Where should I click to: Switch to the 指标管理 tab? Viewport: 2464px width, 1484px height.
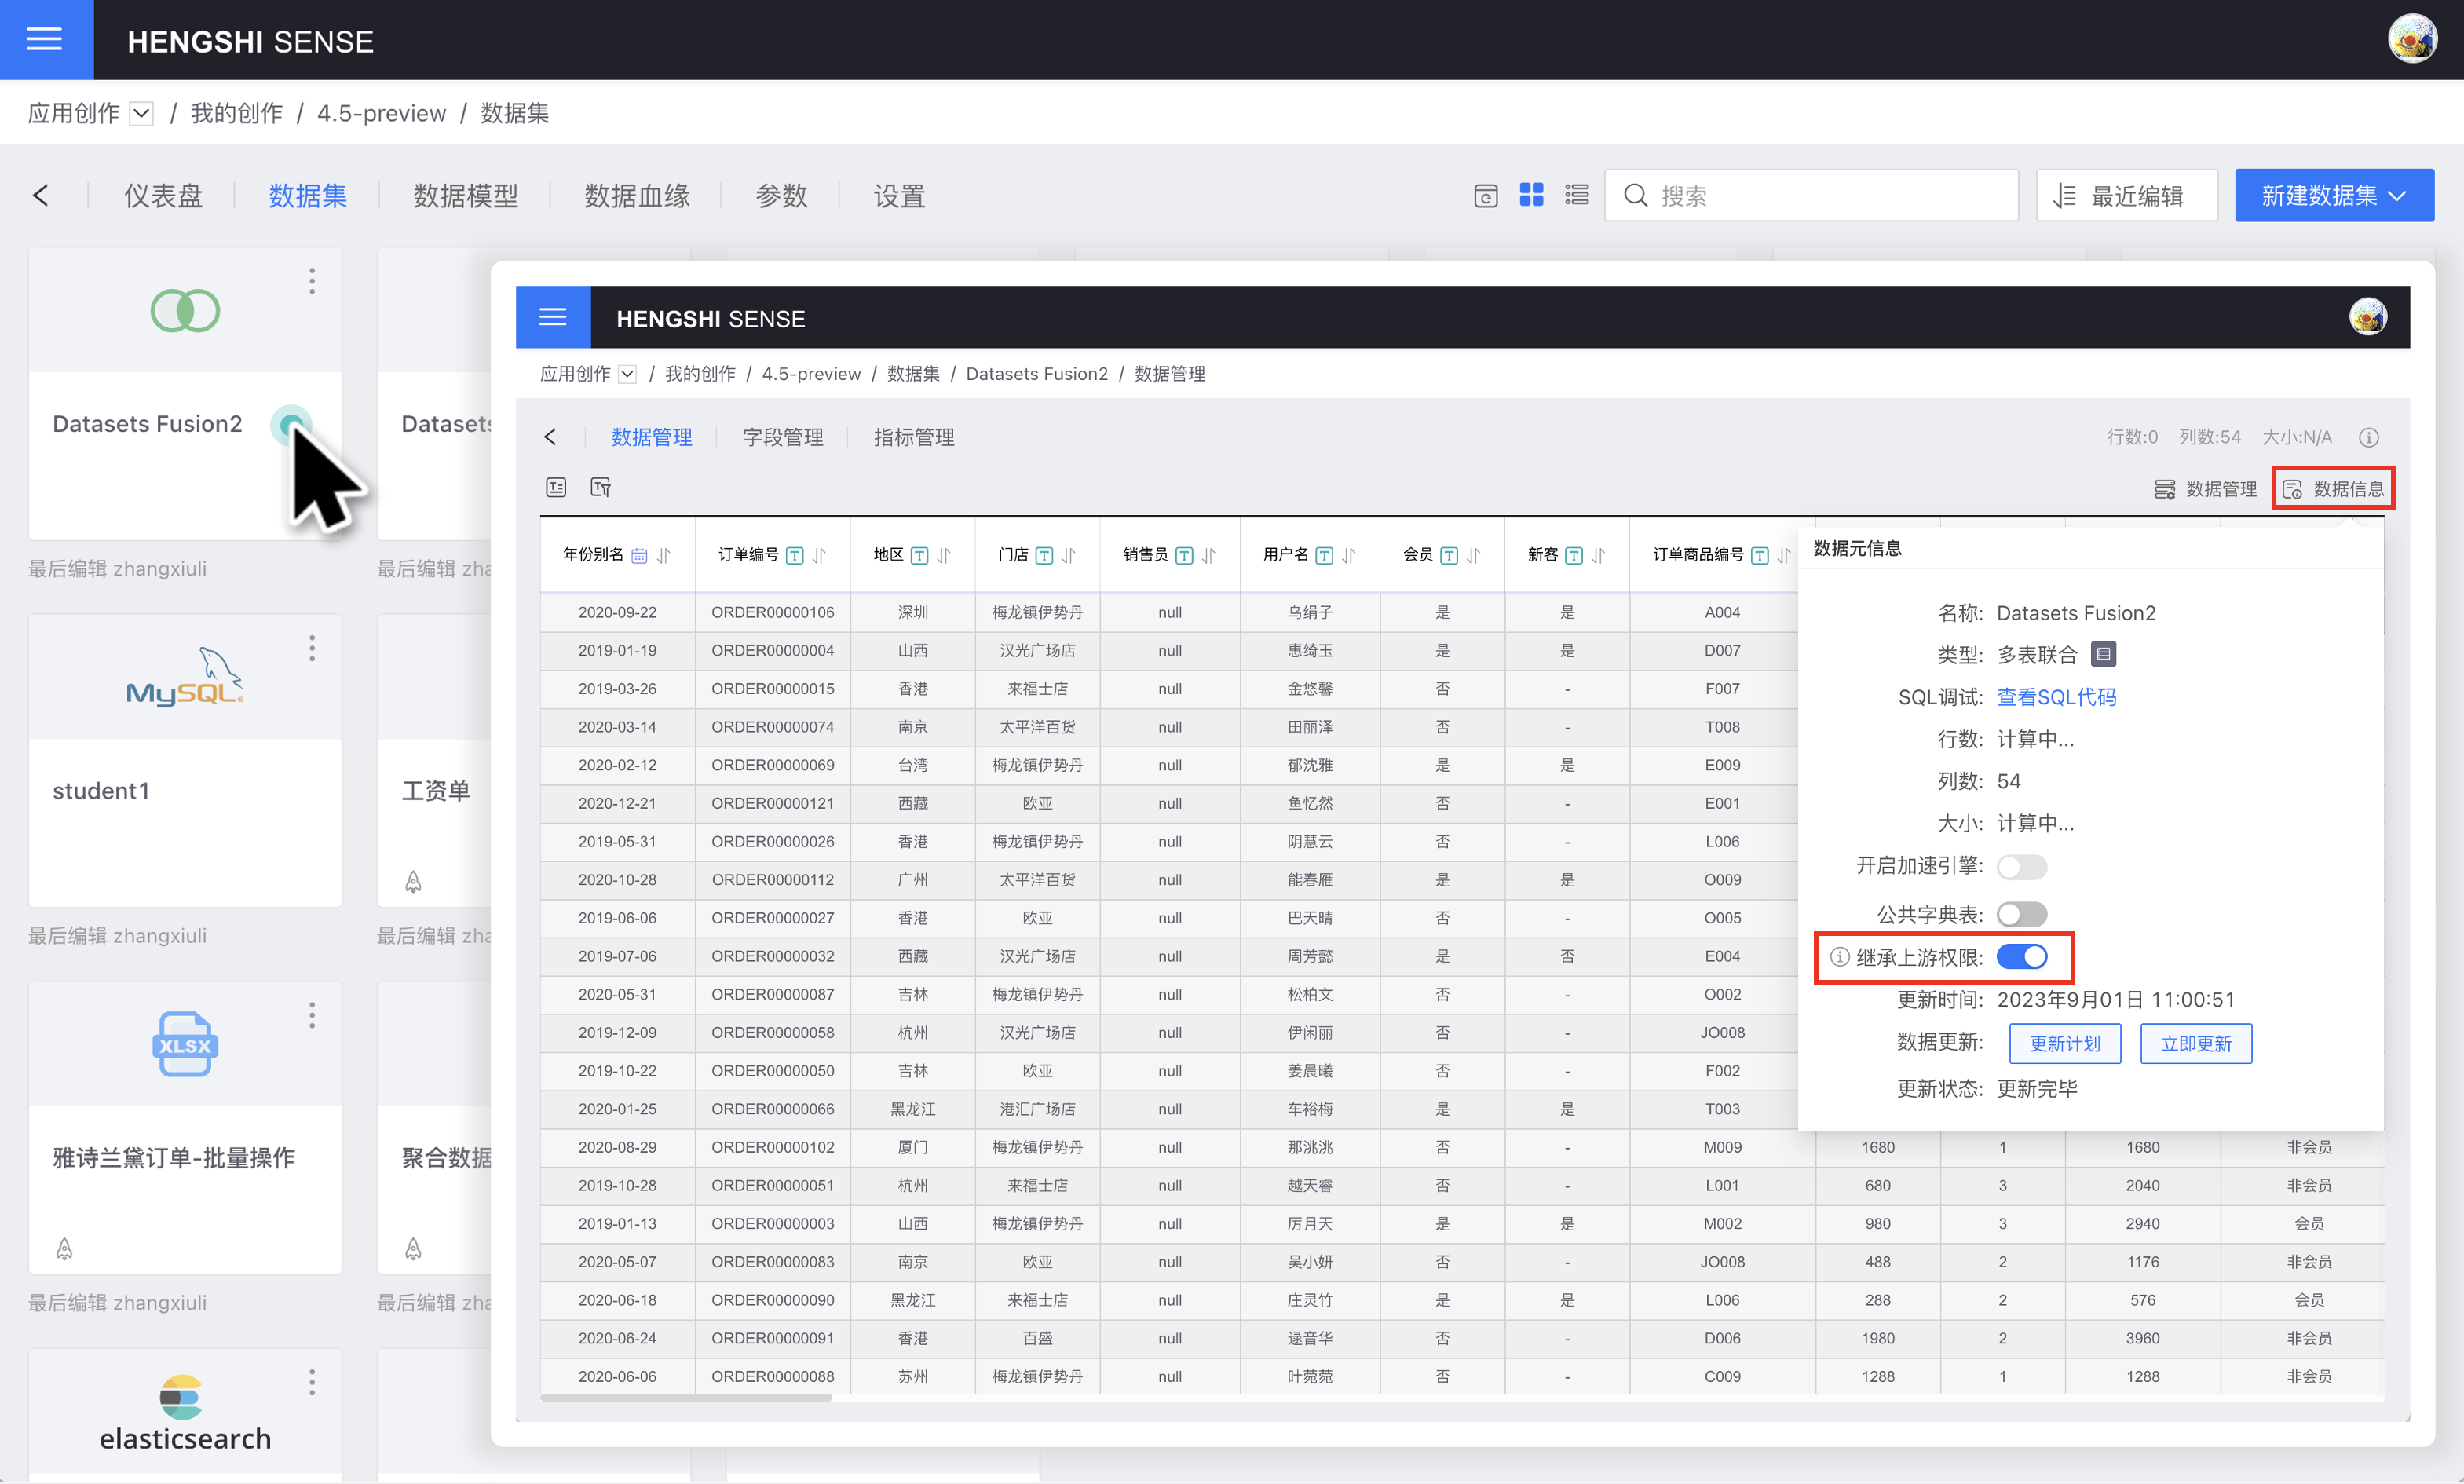click(x=914, y=437)
